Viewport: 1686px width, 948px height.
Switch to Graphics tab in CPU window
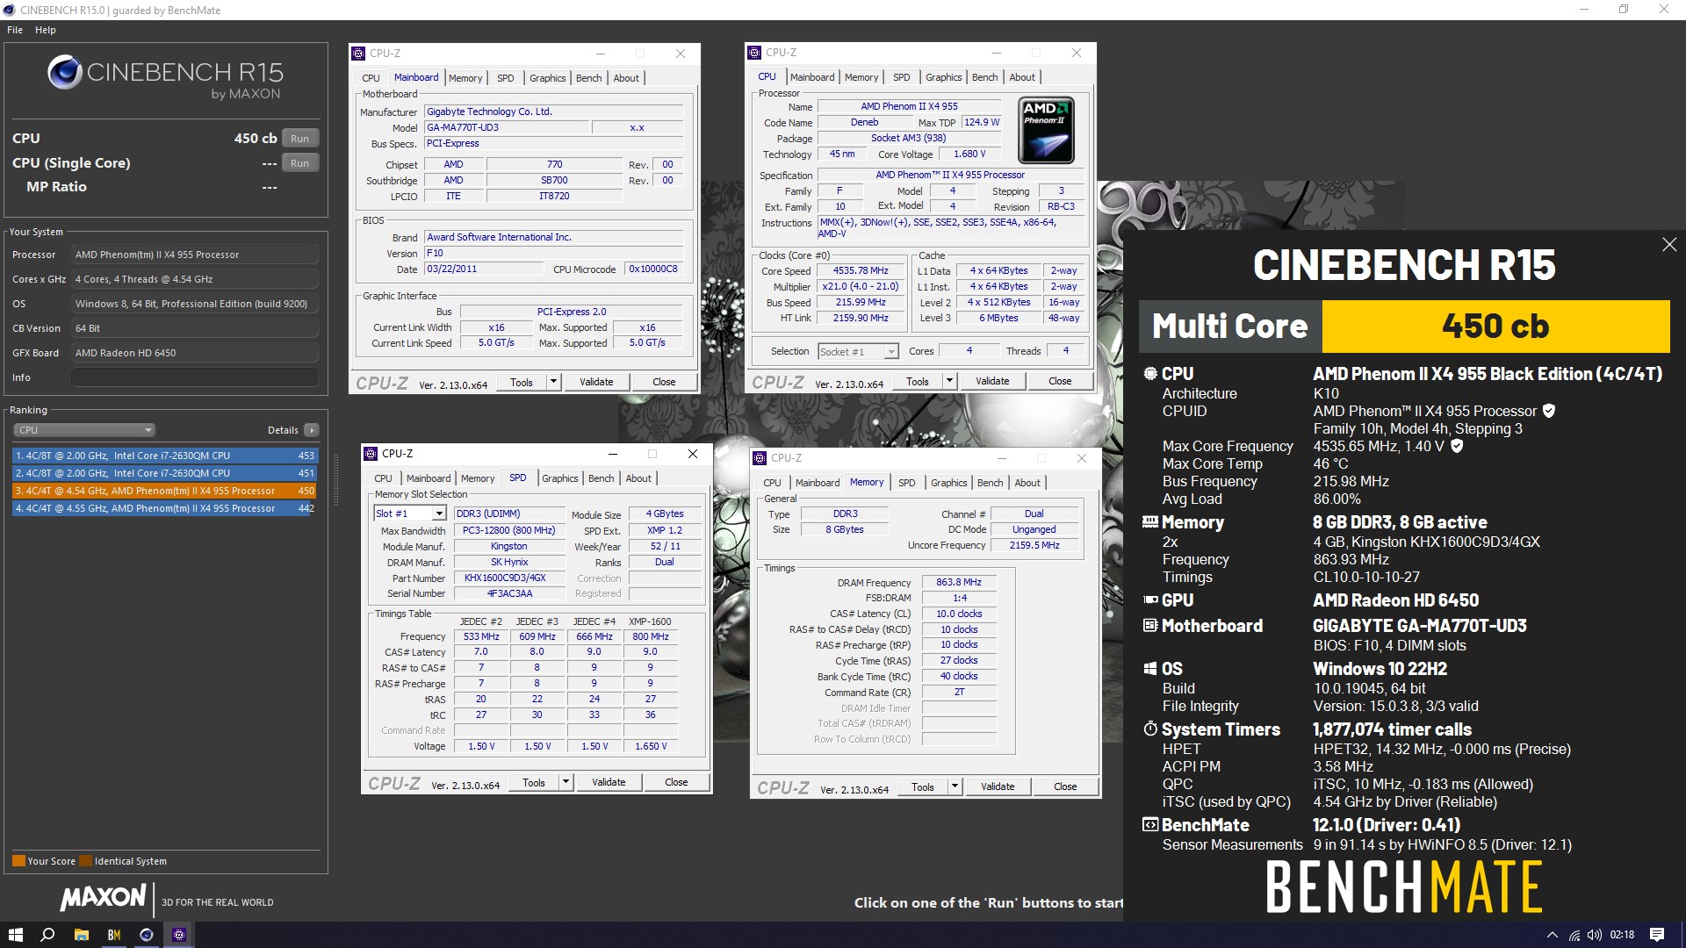pos(944,77)
